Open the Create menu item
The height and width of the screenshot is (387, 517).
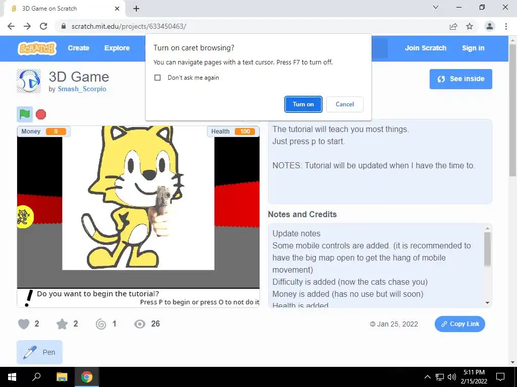pos(78,48)
